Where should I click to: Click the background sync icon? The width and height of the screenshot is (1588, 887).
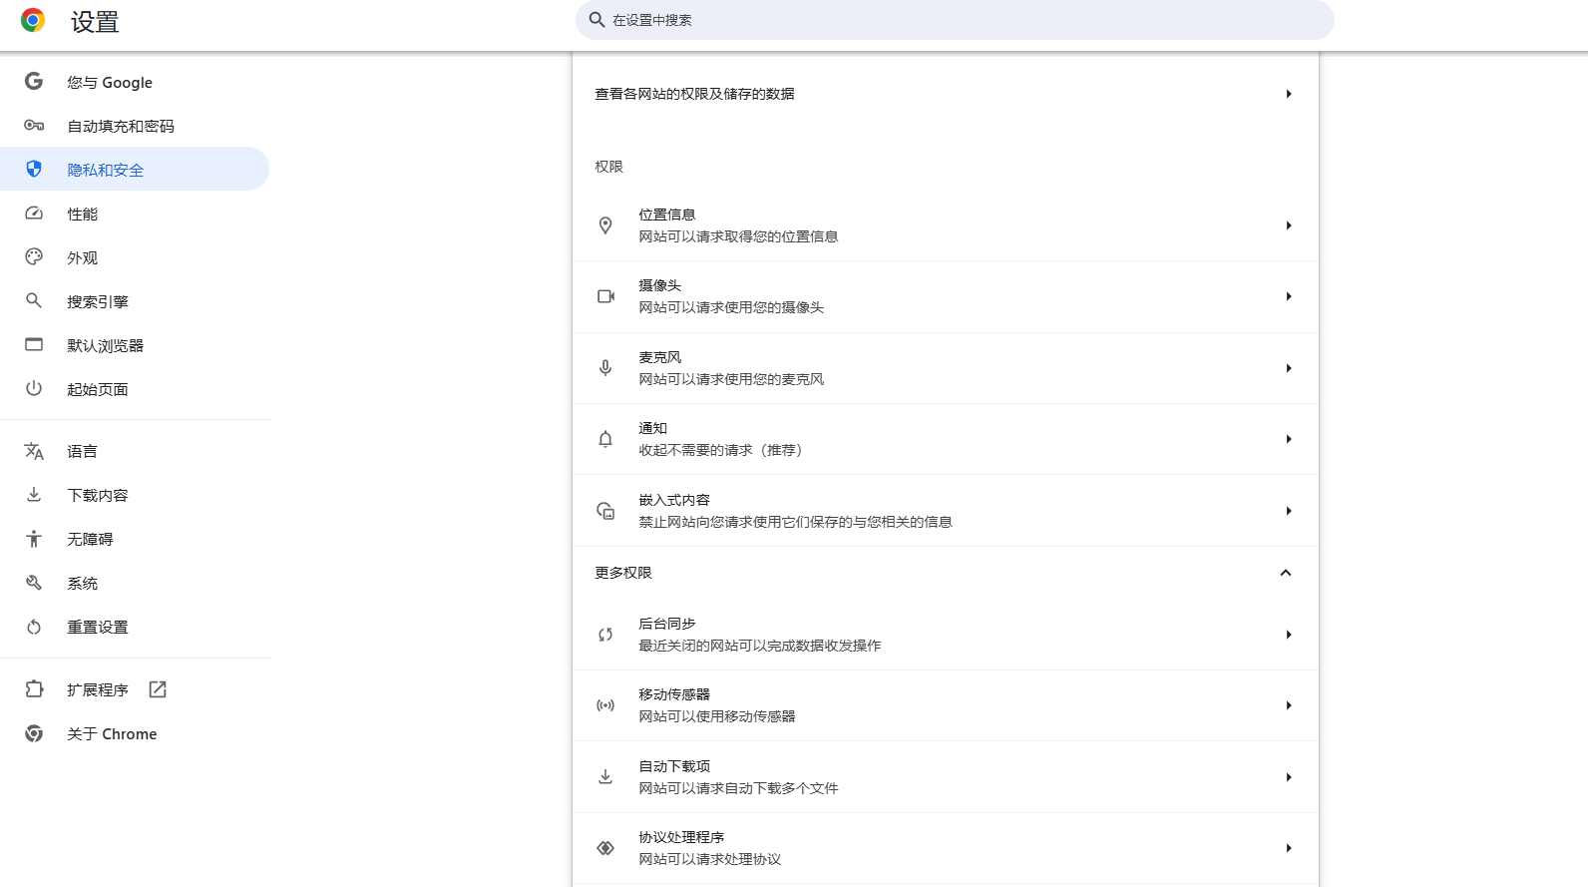[x=605, y=635]
